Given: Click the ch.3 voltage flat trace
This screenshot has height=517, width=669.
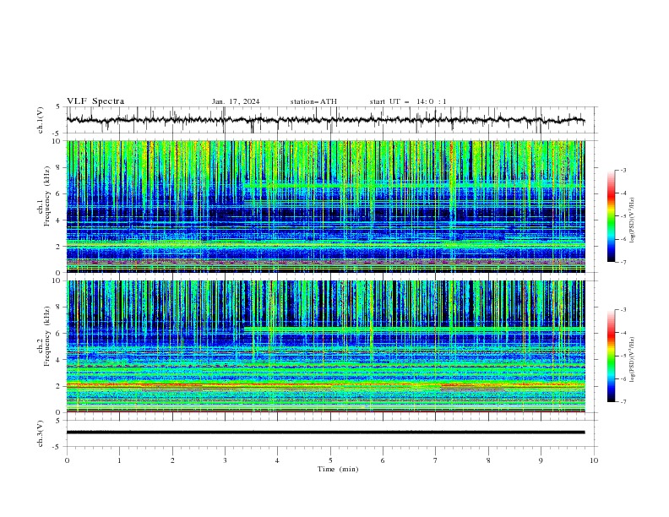Looking at the screenshot, I should (x=325, y=433).
